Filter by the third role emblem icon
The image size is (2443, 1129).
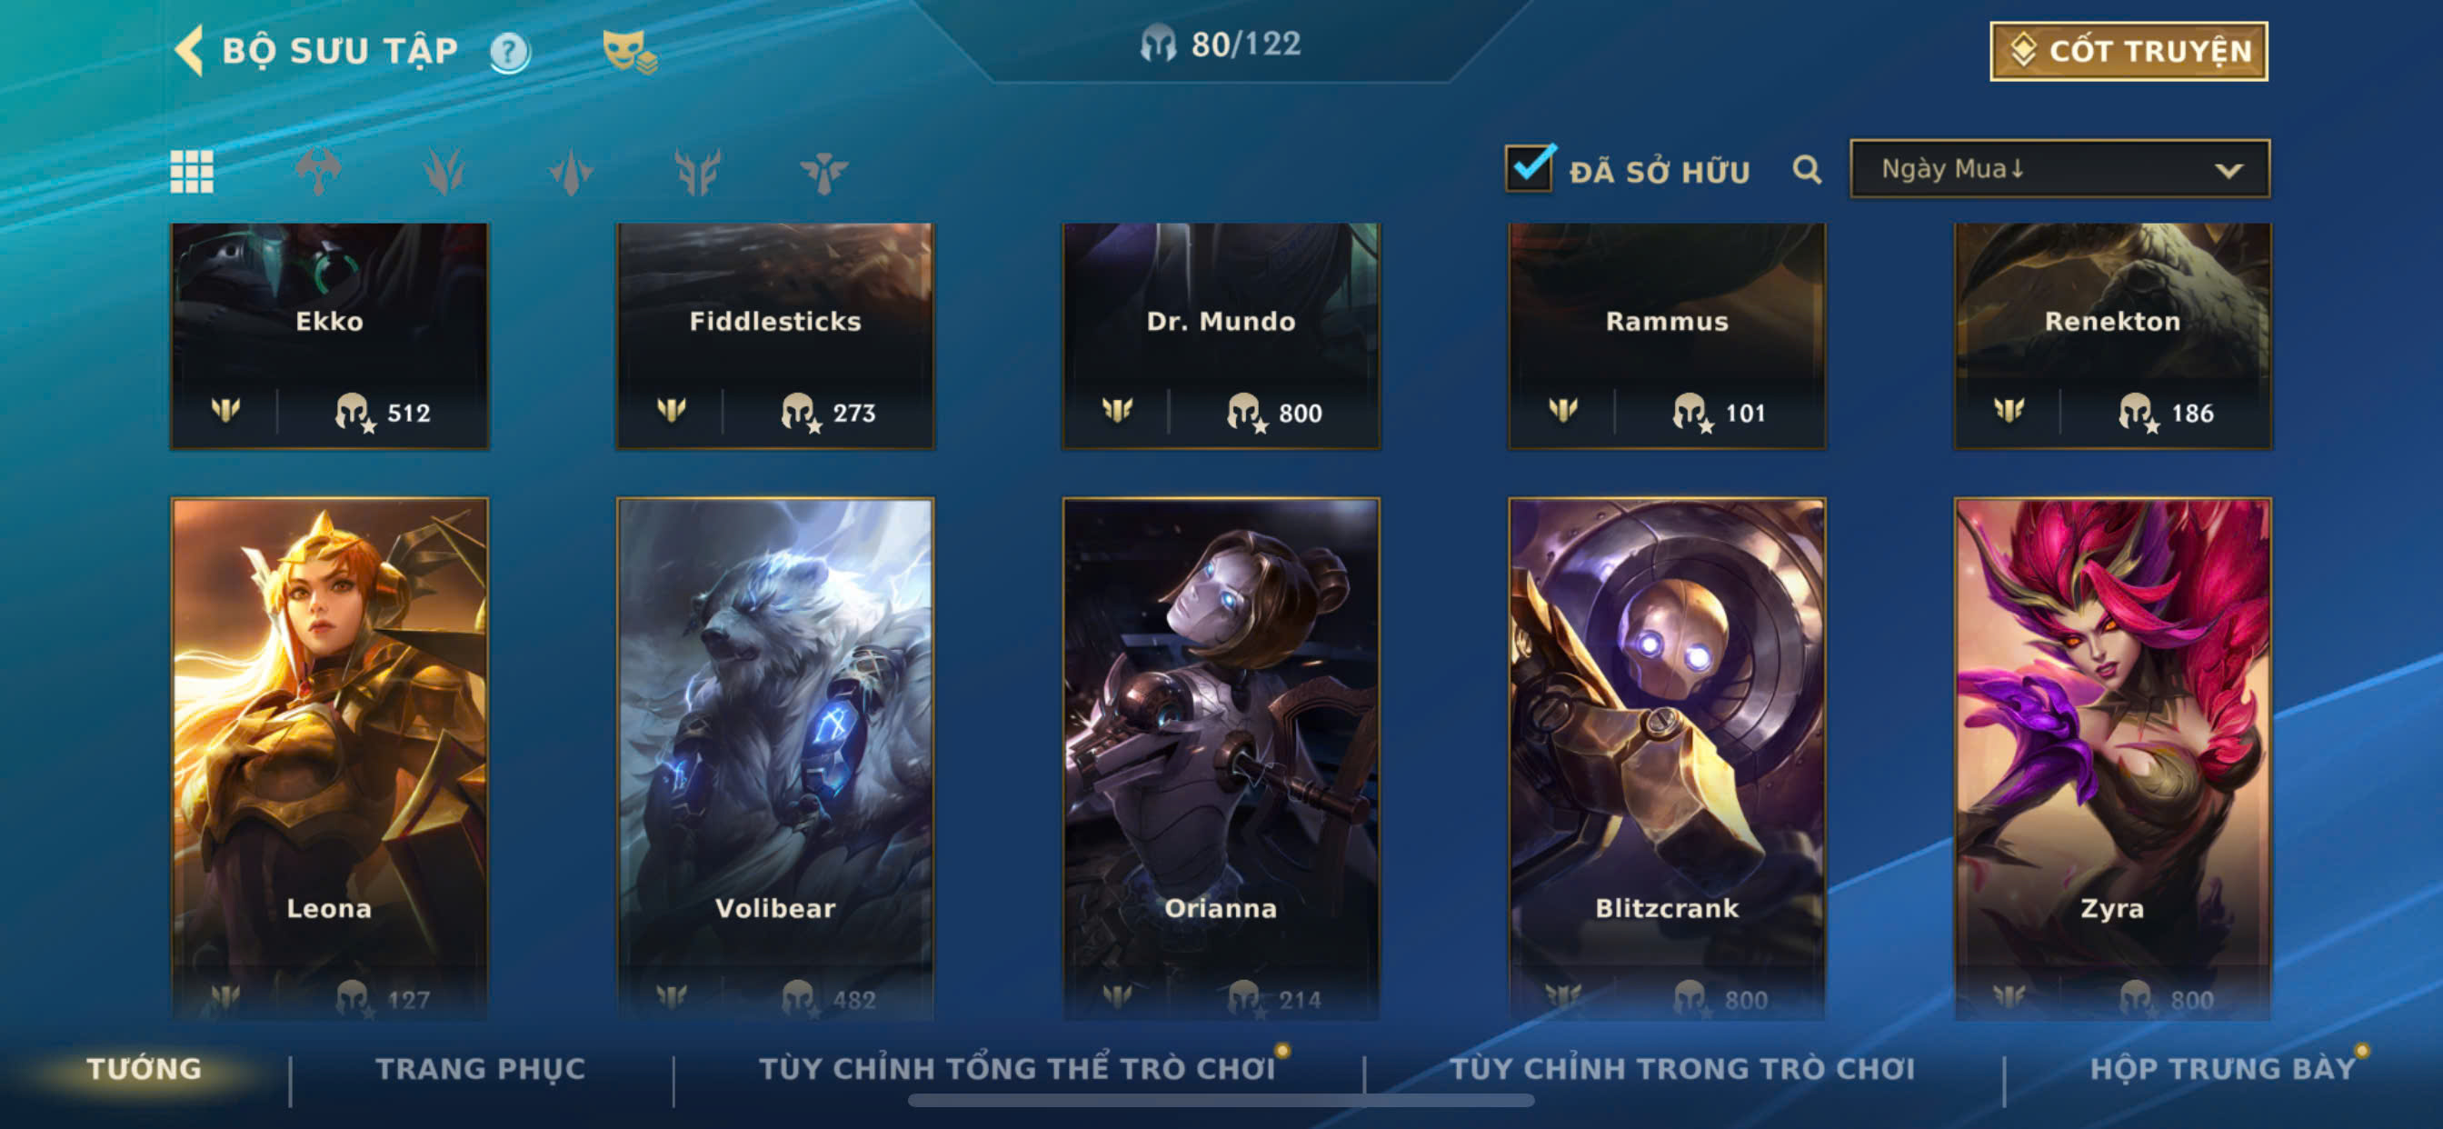[x=571, y=172]
